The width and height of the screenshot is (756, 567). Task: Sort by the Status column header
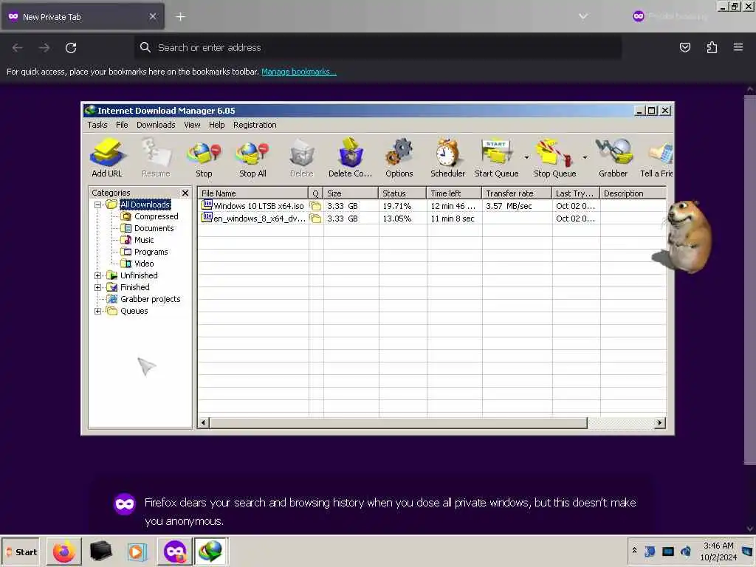[402, 193]
